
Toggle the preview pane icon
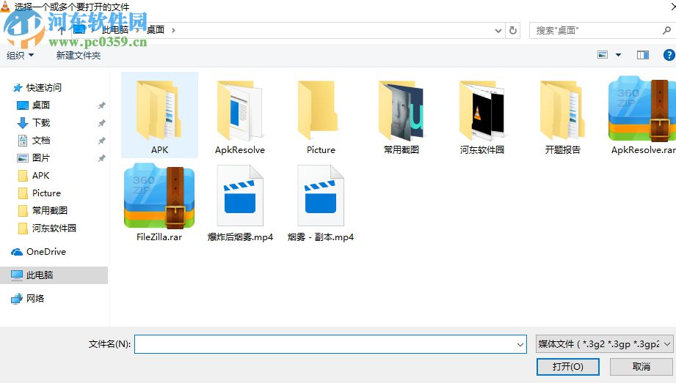[643, 55]
